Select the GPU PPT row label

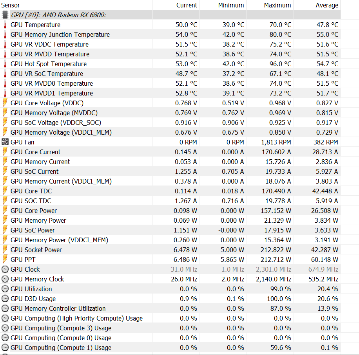(x=23, y=259)
